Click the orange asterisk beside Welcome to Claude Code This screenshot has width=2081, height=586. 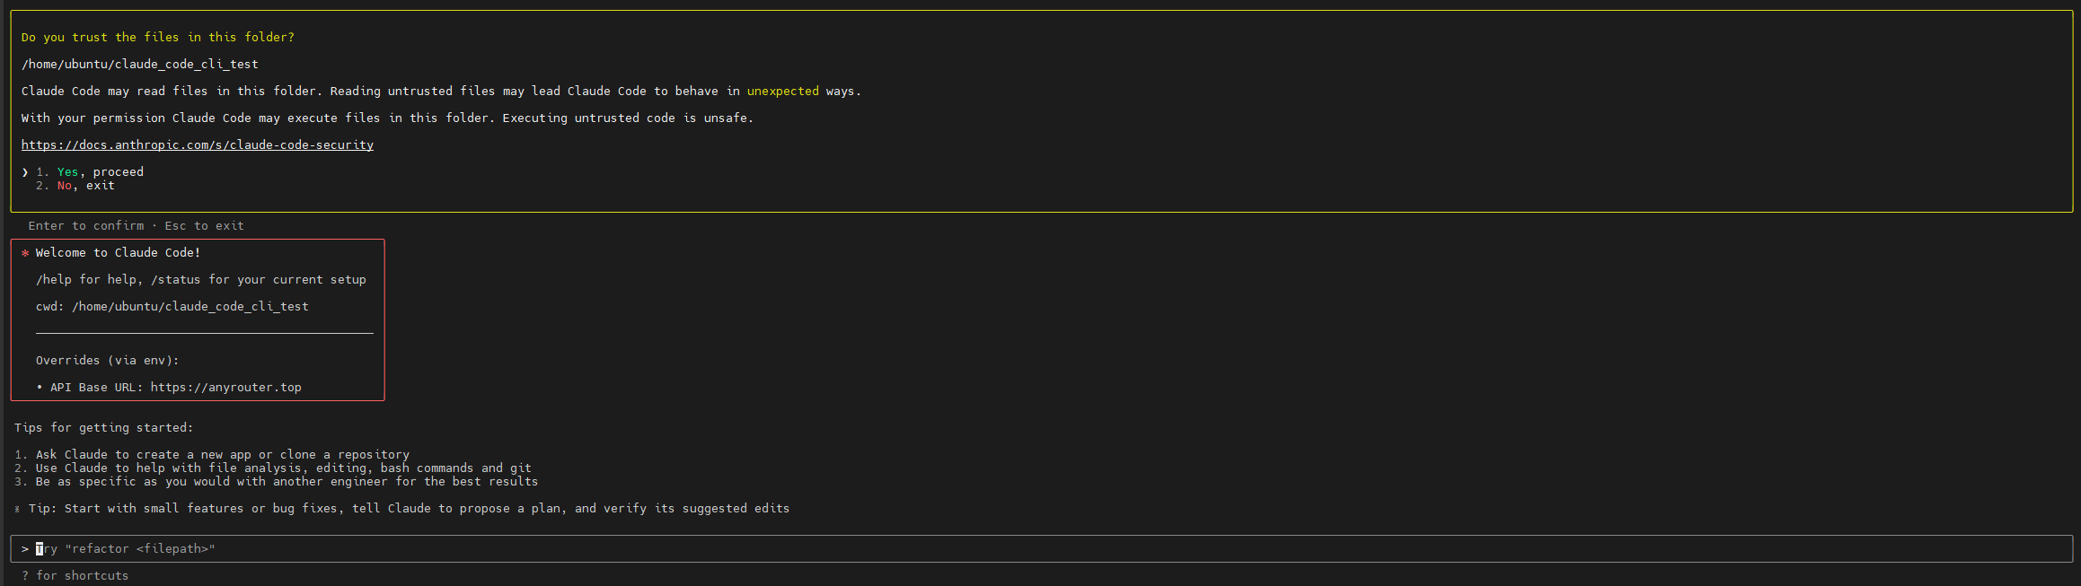pyautogui.click(x=25, y=253)
